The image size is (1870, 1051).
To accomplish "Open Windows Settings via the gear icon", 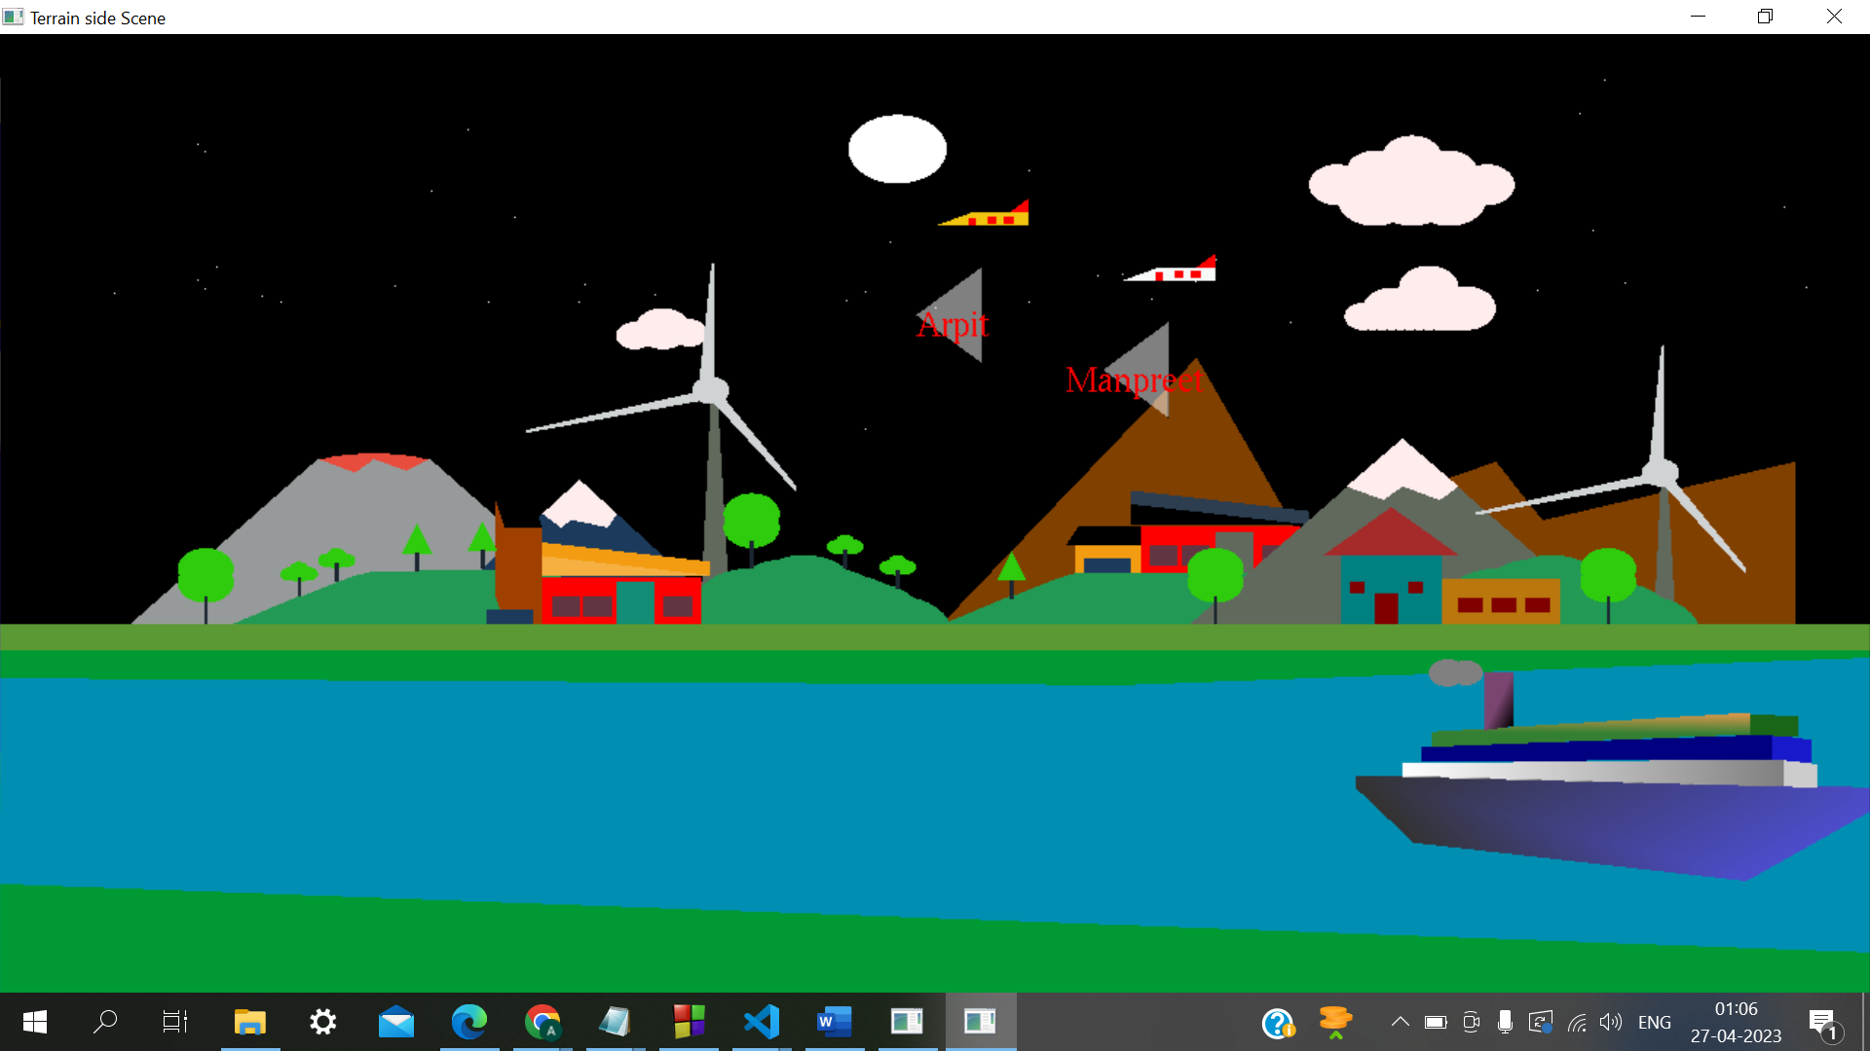I will (x=322, y=1022).
